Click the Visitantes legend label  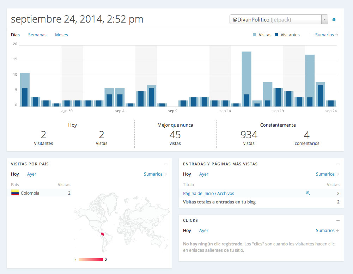tap(290, 35)
